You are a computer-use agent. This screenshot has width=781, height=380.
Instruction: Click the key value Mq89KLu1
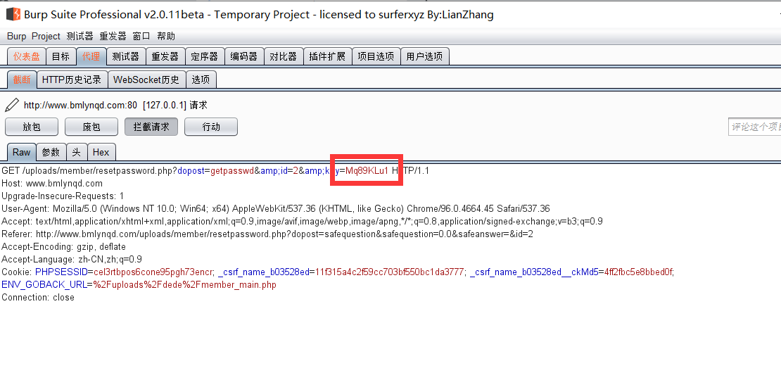[367, 171]
